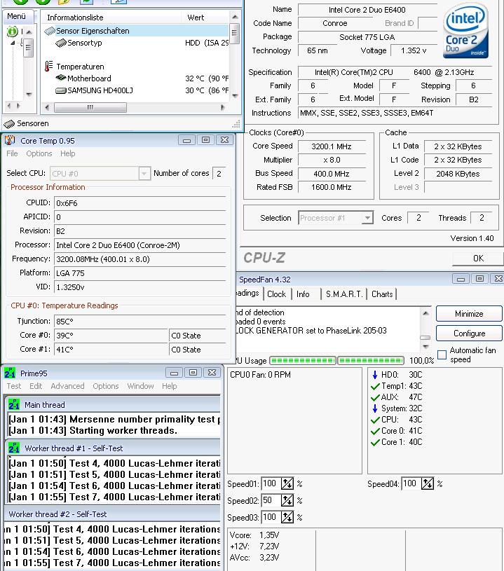
Task: Click the Core Speed value 3200.1 MHz
Action: [332, 146]
